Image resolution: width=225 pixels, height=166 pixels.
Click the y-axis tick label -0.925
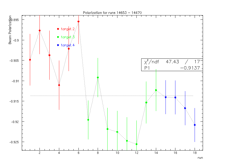pyautogui.click(x=14, y=142)
